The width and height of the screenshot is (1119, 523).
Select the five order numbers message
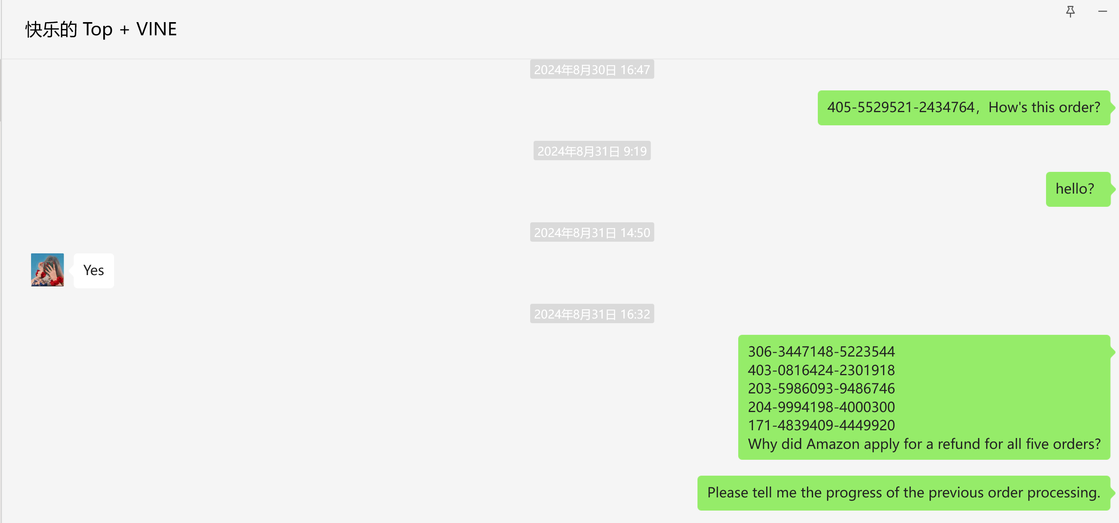tap(925, 397)
